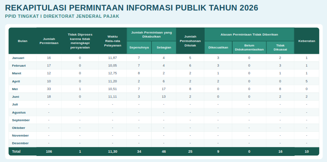Select the 'November' row label
This screenshot has height=162, width=327.
(20, 136)
